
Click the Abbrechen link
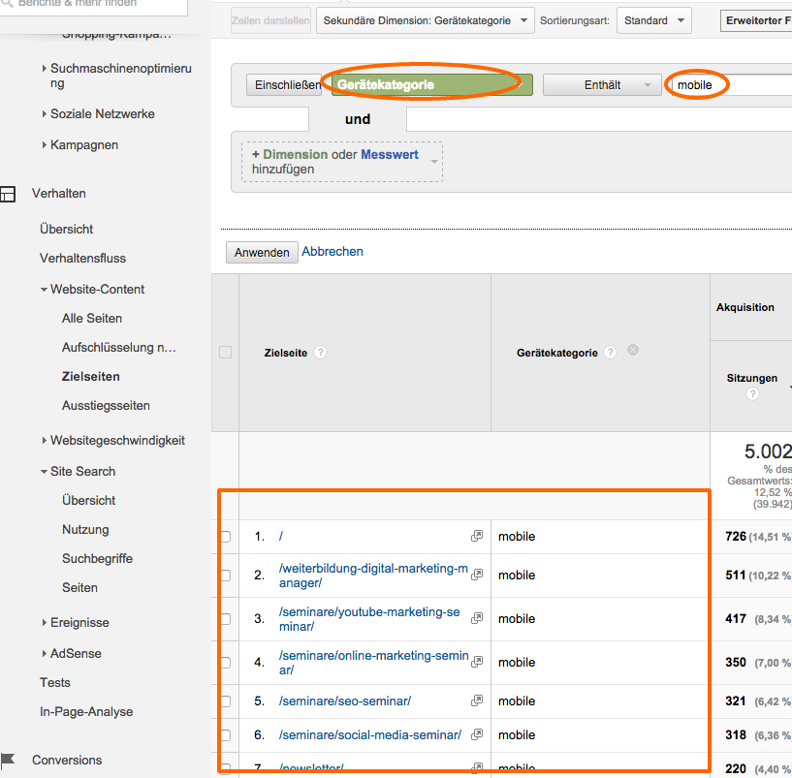pos(333,251)
